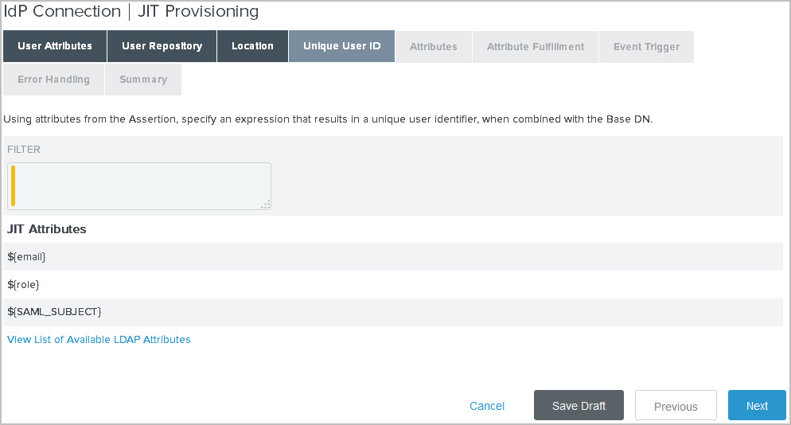Screen dimensions: 791x425
Task: Cancel the JIT provisioning setup
Action: pyautogui.click(x=487, y=406)
